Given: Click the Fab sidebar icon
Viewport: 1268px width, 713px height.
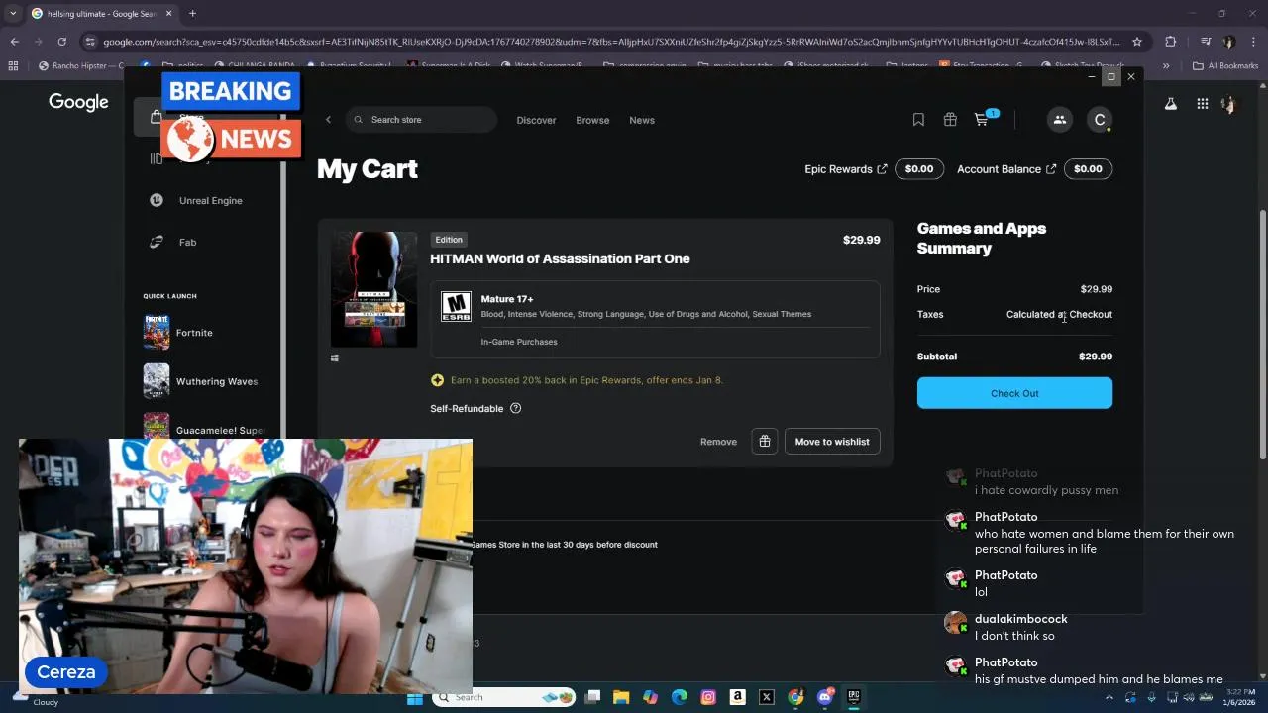Looking at the screenshot, I should pyautogui.click(x=157, y=242).
